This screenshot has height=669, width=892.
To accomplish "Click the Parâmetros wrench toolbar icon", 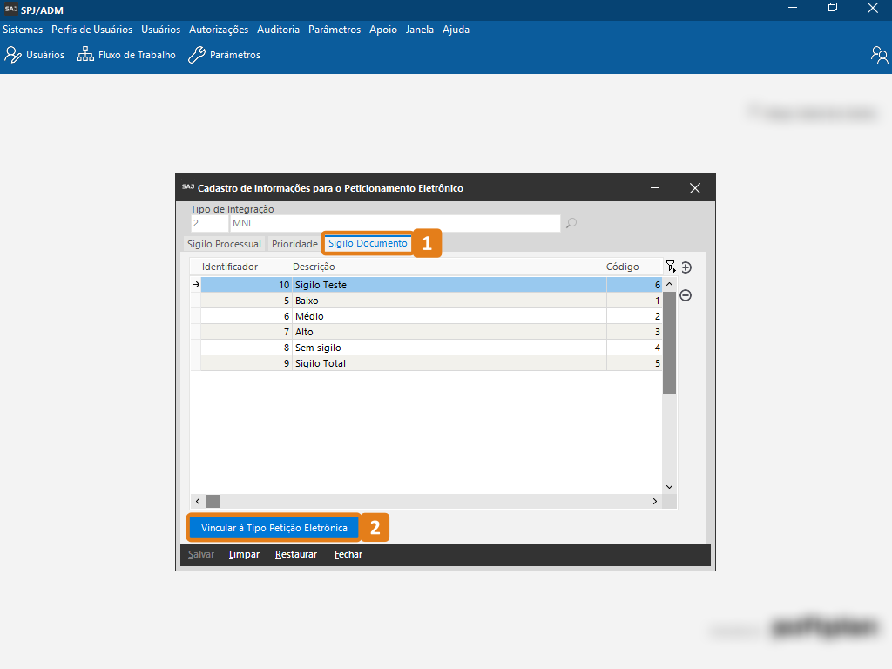I will pyautogui.click(x=197, y=55).
